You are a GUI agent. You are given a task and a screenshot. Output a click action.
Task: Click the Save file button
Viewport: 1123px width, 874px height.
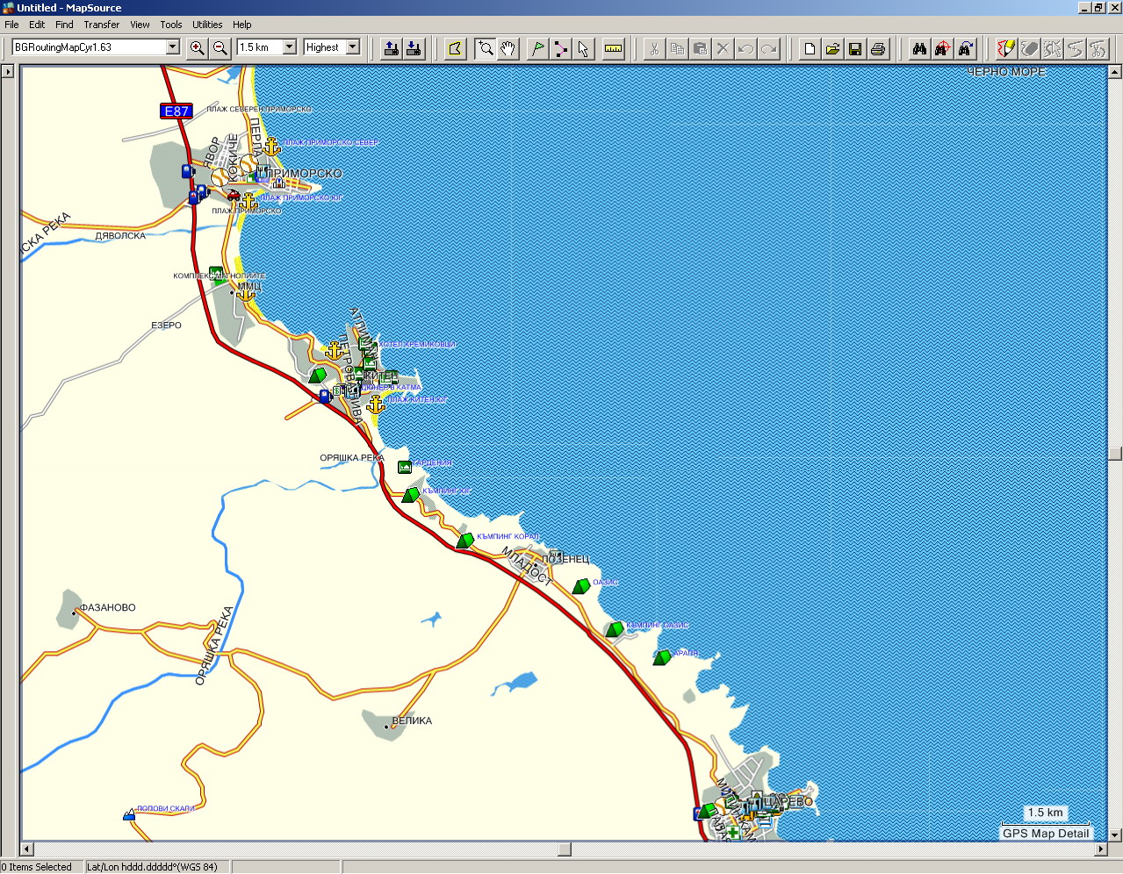(855, 48)
